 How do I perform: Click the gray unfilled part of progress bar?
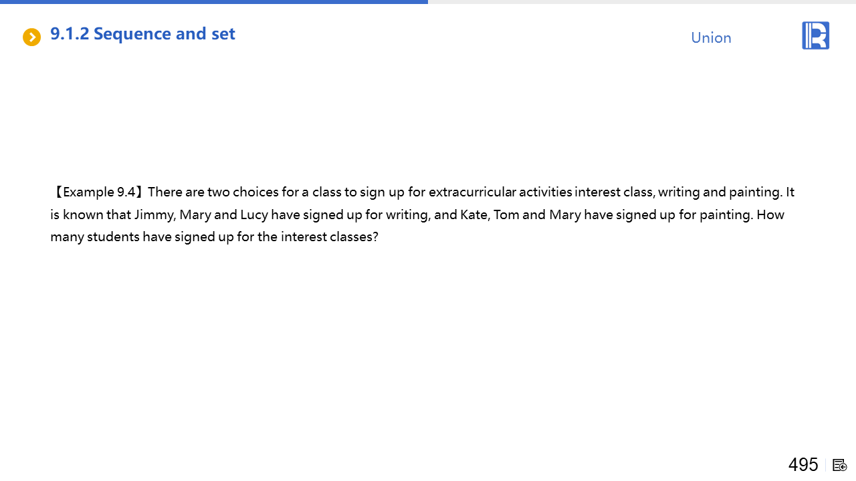[642, 2]
